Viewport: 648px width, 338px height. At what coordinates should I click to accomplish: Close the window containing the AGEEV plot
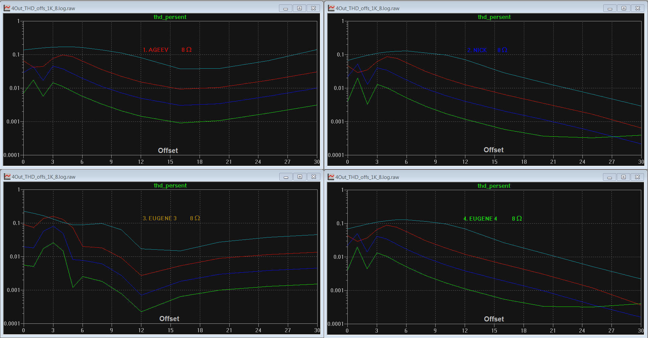click(x=313, y=8)
